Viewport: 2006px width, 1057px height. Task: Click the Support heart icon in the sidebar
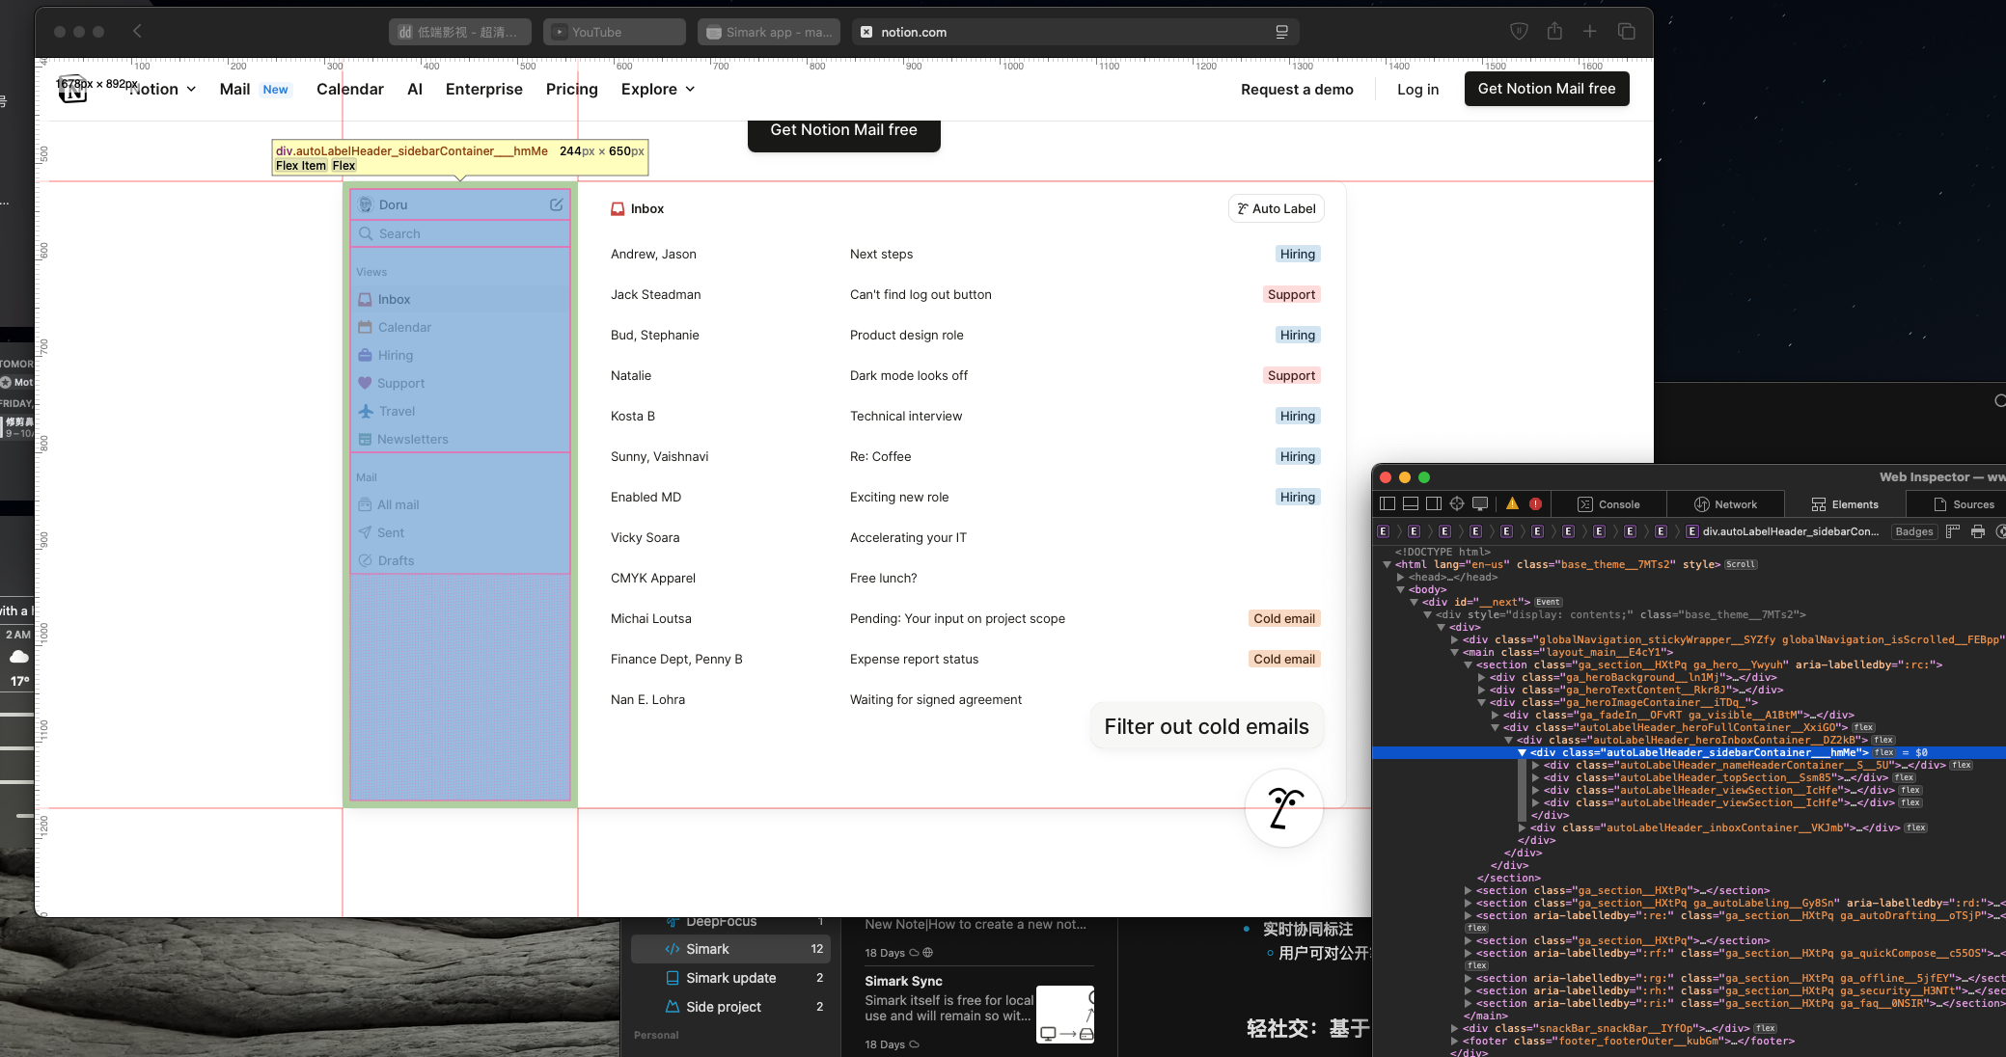click(365, 383)
